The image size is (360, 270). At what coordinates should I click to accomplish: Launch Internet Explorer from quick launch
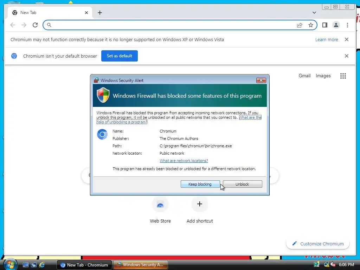pos(42,265)
